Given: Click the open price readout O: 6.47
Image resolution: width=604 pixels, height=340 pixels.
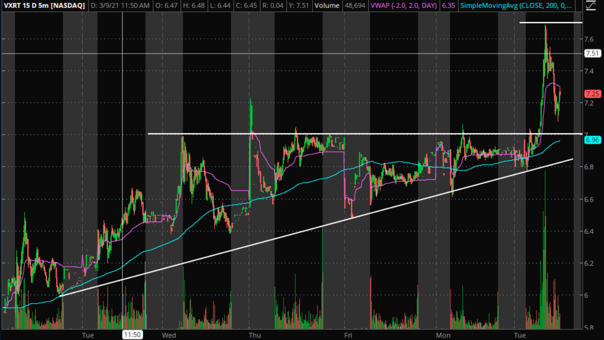Looking at the screenshot, I should tap(166, 6).
